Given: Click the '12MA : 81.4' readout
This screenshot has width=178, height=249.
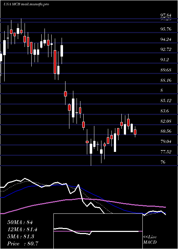Looking at the screenshot, I should click(23, 229).
